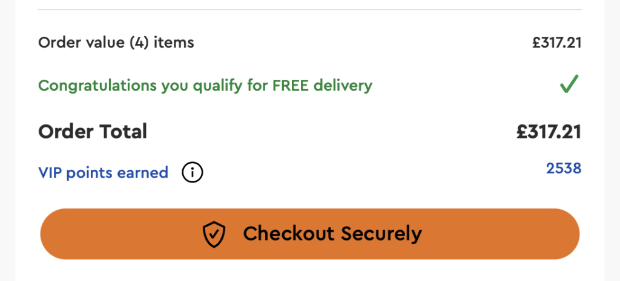Click the item count (4) in Order value
Viewport: 620px width, 281px height.
click(139, 43)
